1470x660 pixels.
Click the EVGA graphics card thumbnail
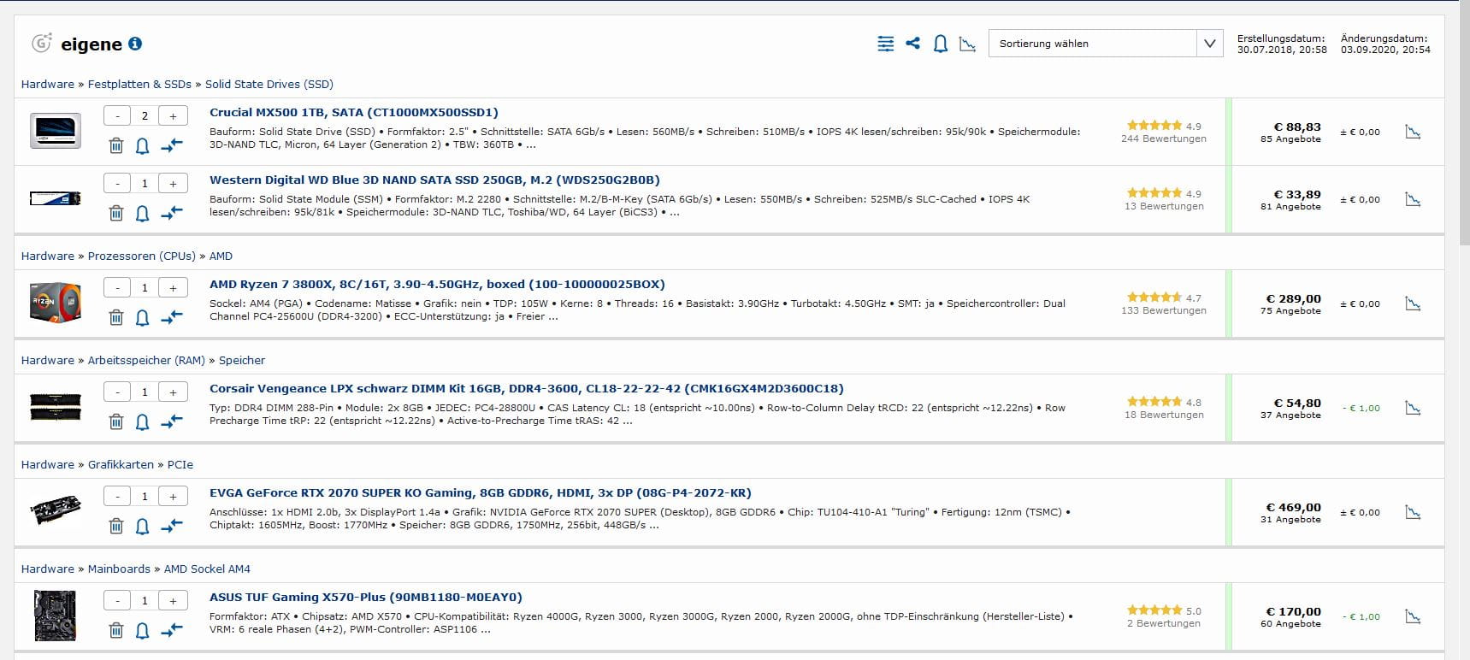coord(56,510)
